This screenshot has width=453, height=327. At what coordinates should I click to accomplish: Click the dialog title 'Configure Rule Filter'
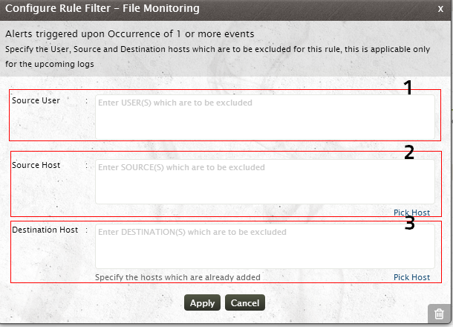click(x=102, y=10)
